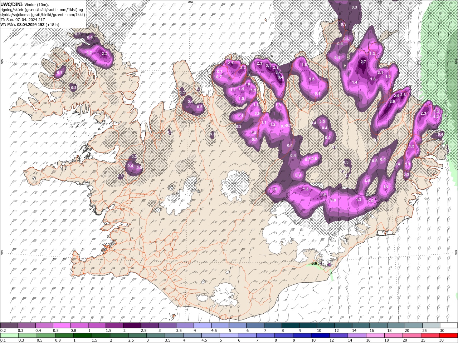Select the darkest purple 2–2.5 snow legend swatch
458x343 pixels.
pyautogui.click(x=132, y=325)
